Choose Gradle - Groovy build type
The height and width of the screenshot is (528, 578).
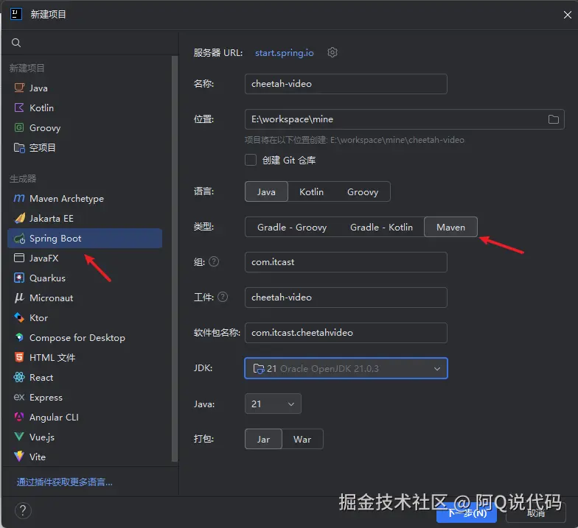tap(292, 227)
